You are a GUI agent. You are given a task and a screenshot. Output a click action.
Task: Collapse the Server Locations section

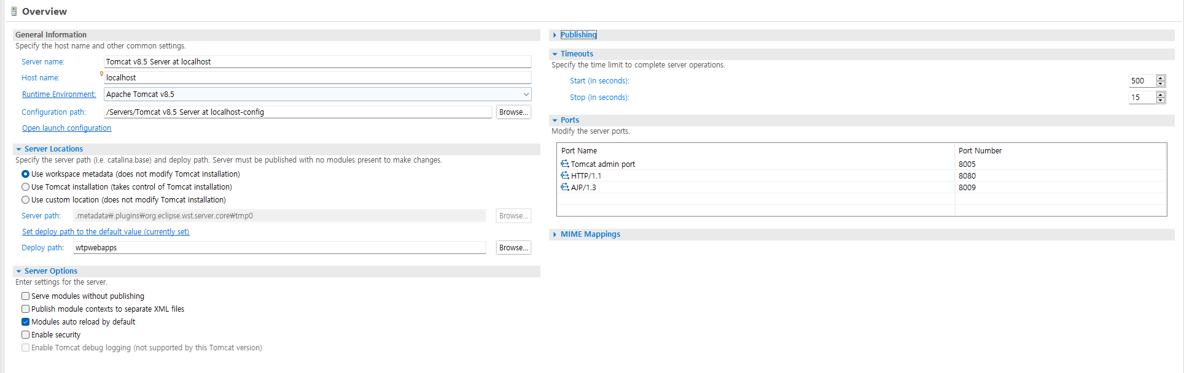18,149
